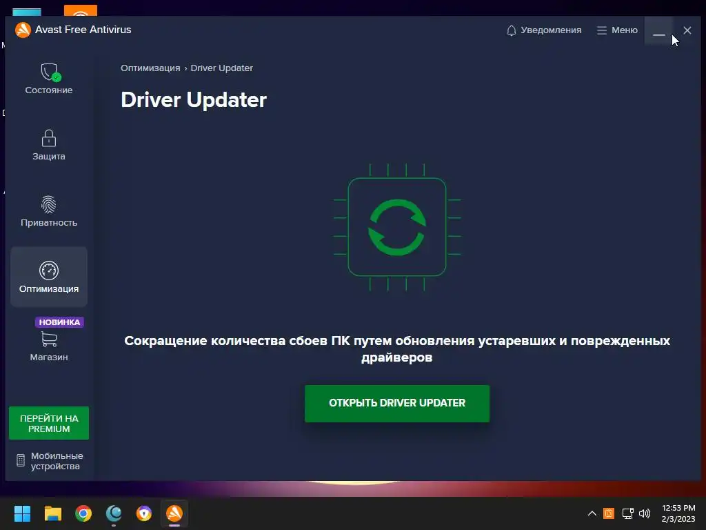The height and width of the screenshot is (530, 706).
Task: Launch Google Chrome from taskbar
Action: [x=83, y=513]
